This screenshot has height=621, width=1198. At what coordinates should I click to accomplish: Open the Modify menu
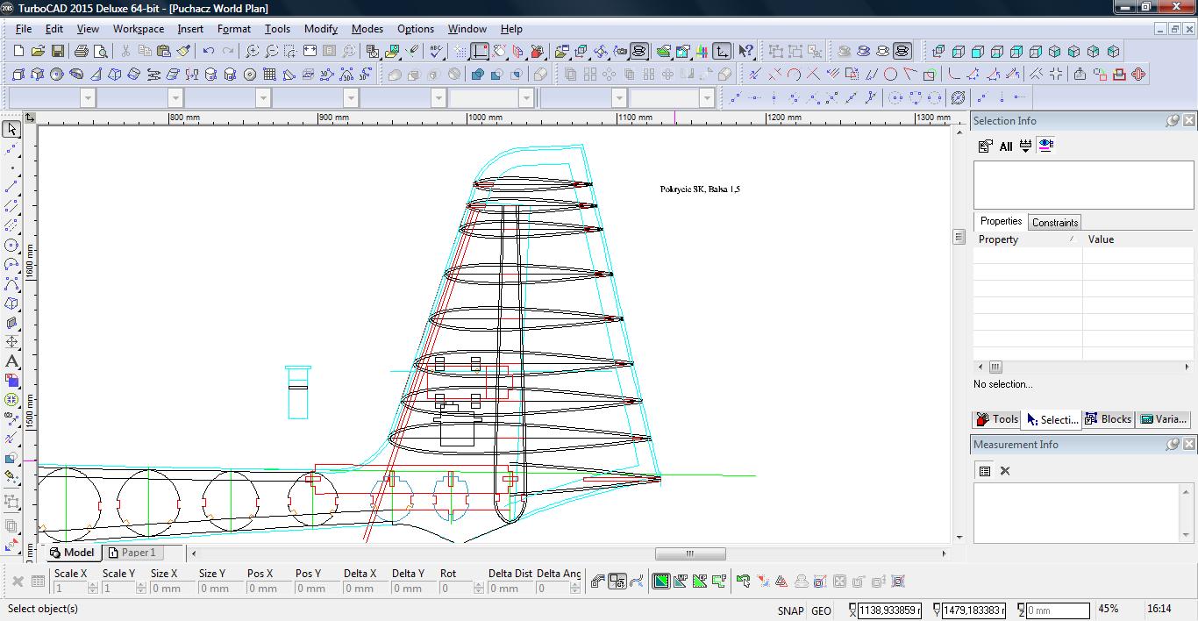tap(320, 29)
